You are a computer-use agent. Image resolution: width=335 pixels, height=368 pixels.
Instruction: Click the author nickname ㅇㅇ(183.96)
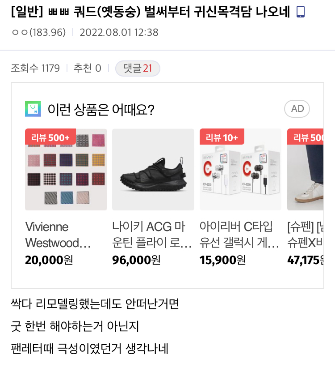[x=38, y=33]
